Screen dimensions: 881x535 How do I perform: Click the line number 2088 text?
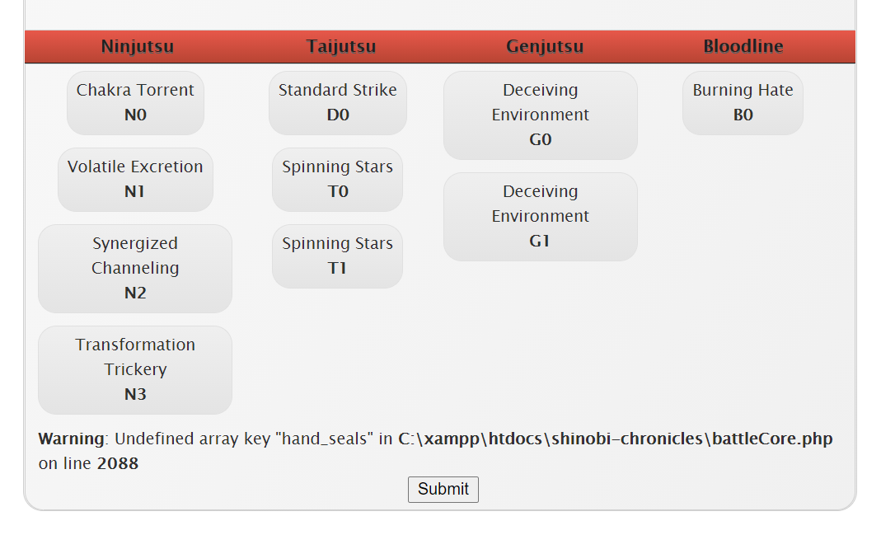(117, 463)
